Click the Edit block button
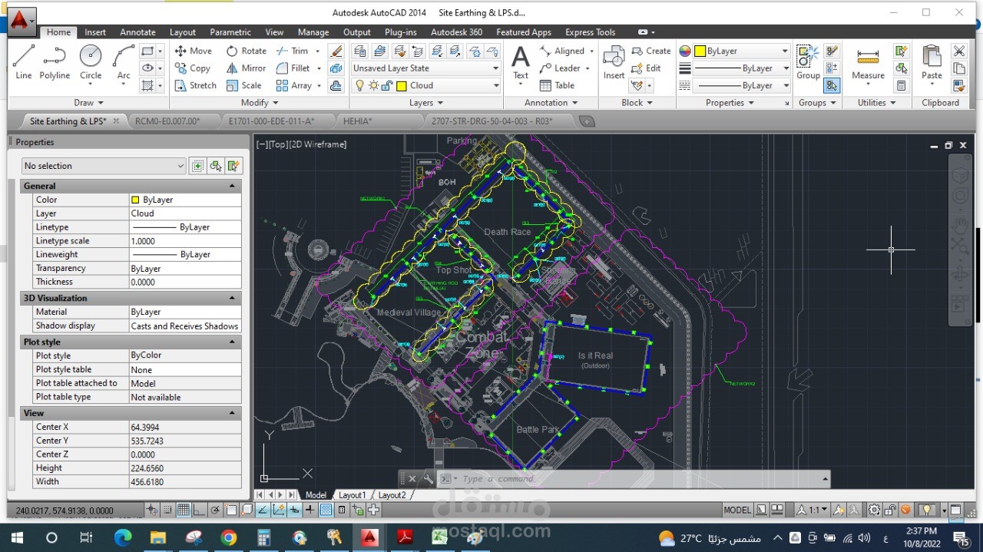 pyautogui.click(x=646, y=68)
